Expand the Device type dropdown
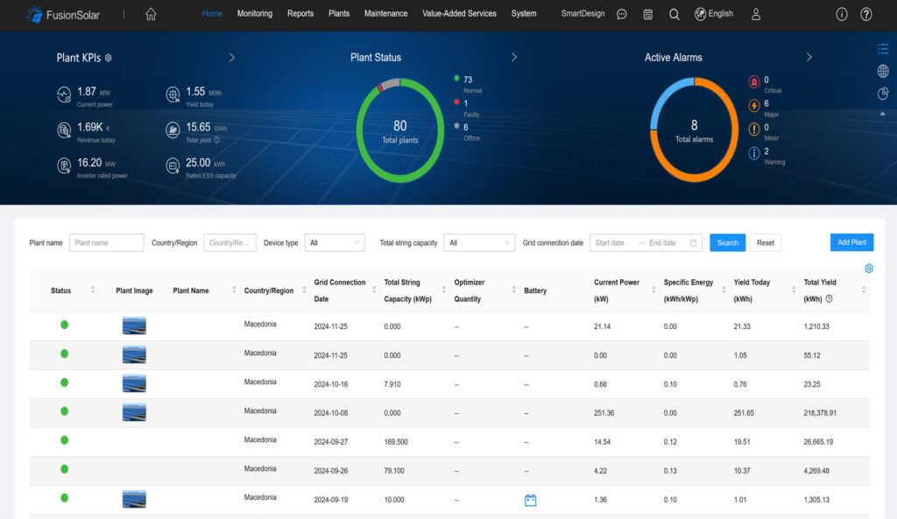The width and height of the screenshot is (897, 519). tap(335, 242)
